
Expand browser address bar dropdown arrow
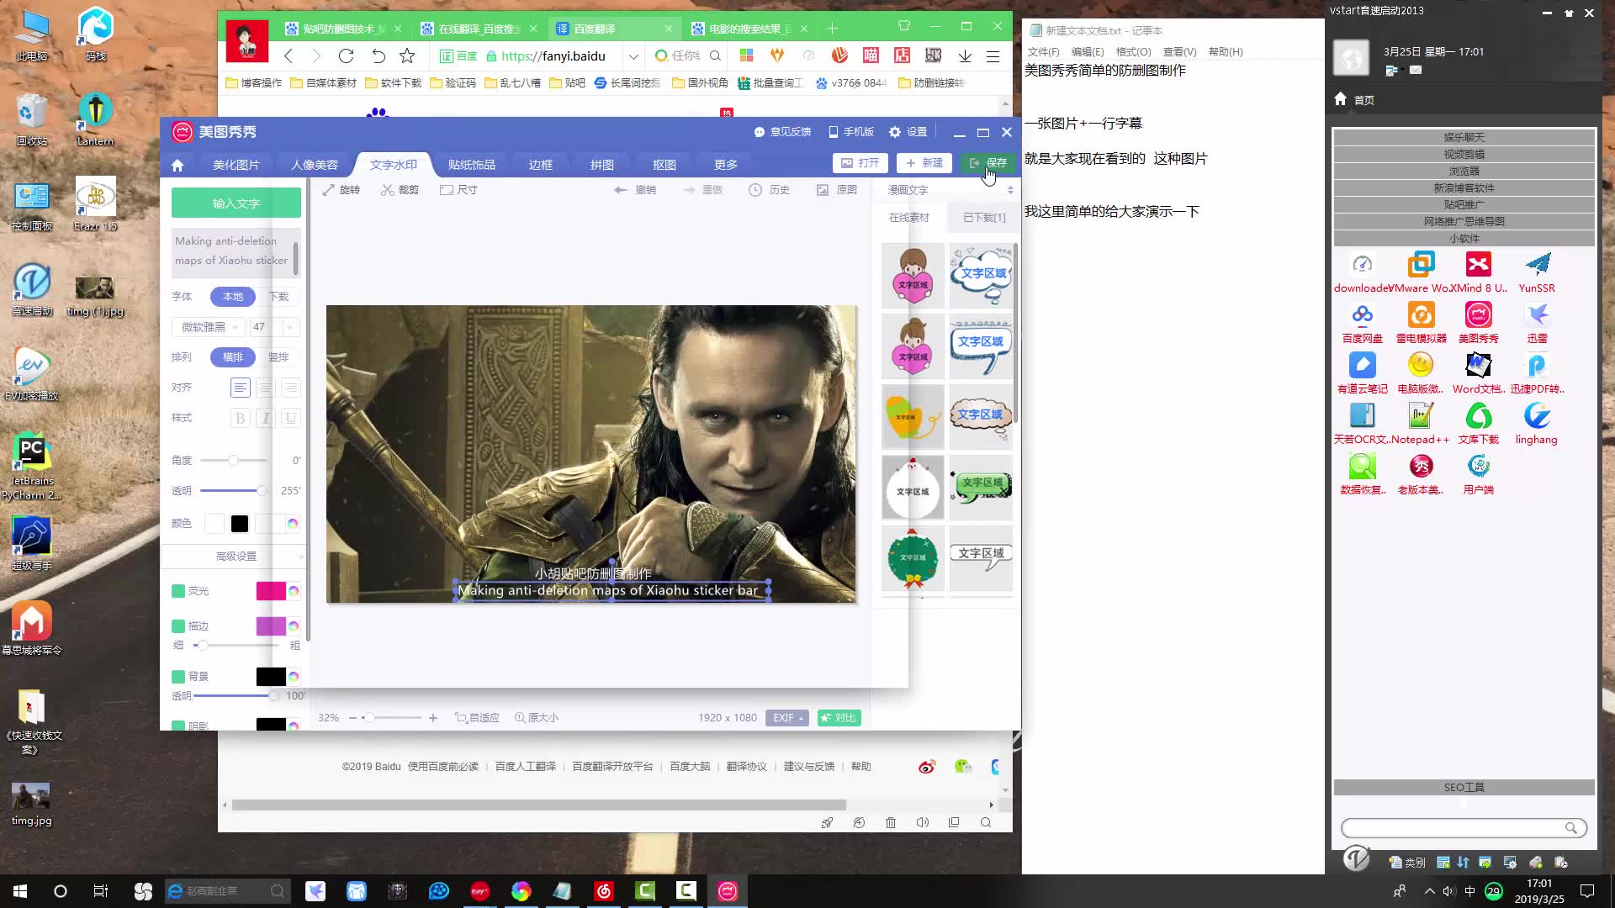[633, 56]
